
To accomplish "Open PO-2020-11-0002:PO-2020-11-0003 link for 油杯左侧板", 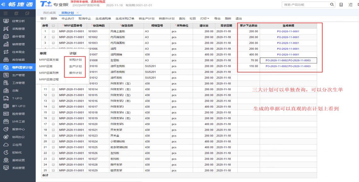I will (x=288, y=66).
